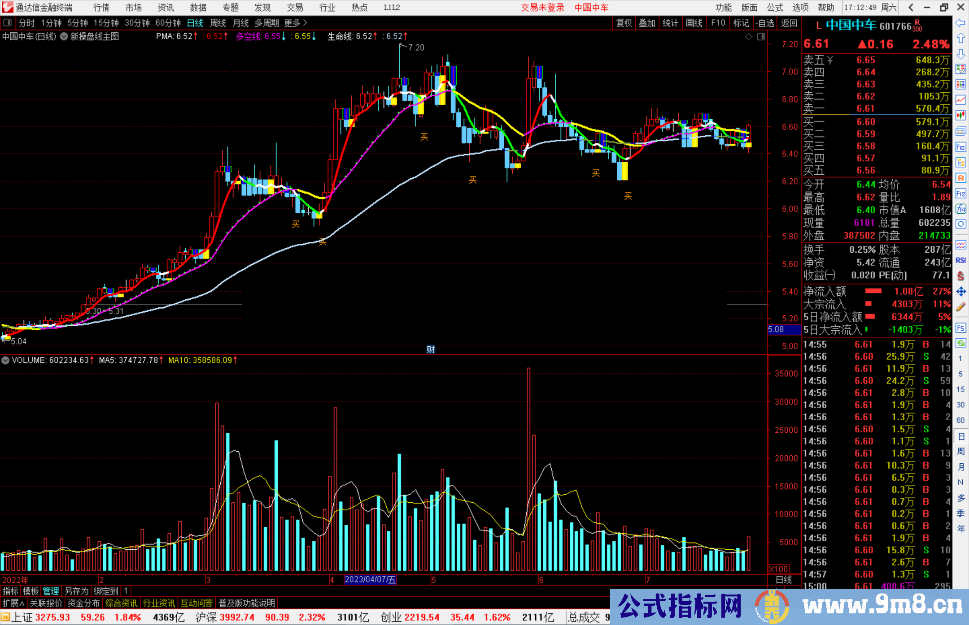Click the X100 volume scale label

point(779,569)
